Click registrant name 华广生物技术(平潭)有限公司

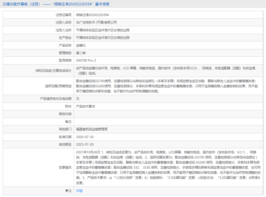pos(96,22)
